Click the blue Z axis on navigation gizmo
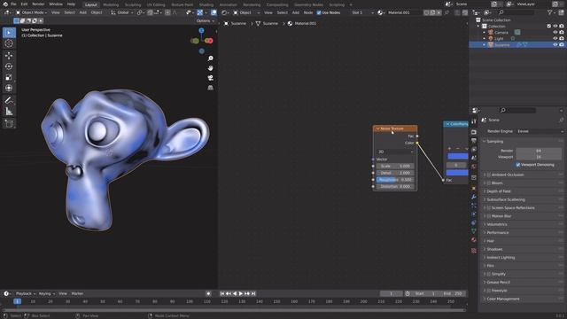This screenshot has width=567, height=319. pyautogui.click(x=201, y=31)
